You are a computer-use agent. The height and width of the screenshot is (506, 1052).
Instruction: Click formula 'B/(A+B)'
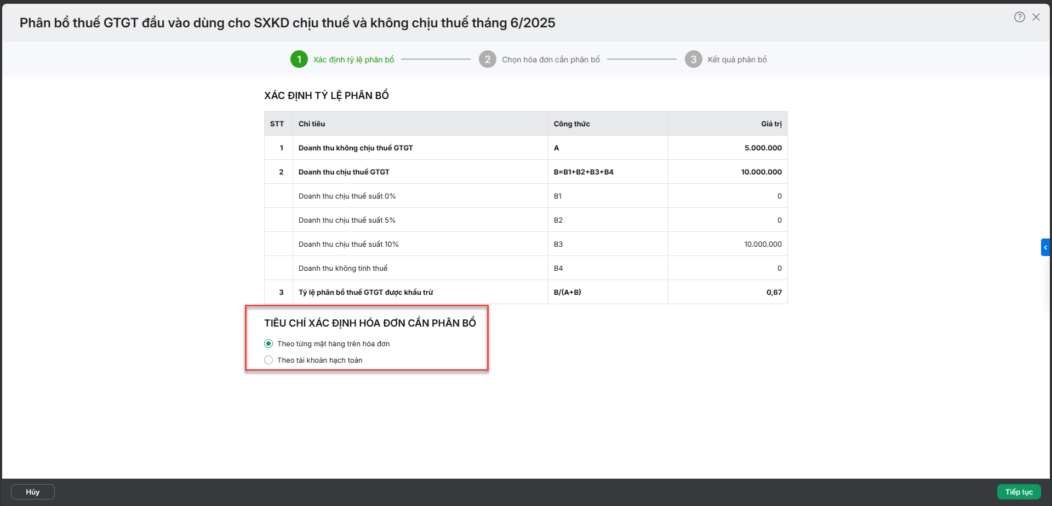click(x=567, y=292)
